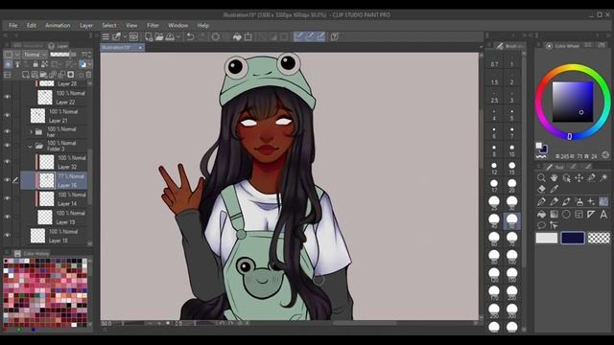Viewport: 614px width, 345px height.
Task: Select the Decoration sparkle tool
Action: 591,202
